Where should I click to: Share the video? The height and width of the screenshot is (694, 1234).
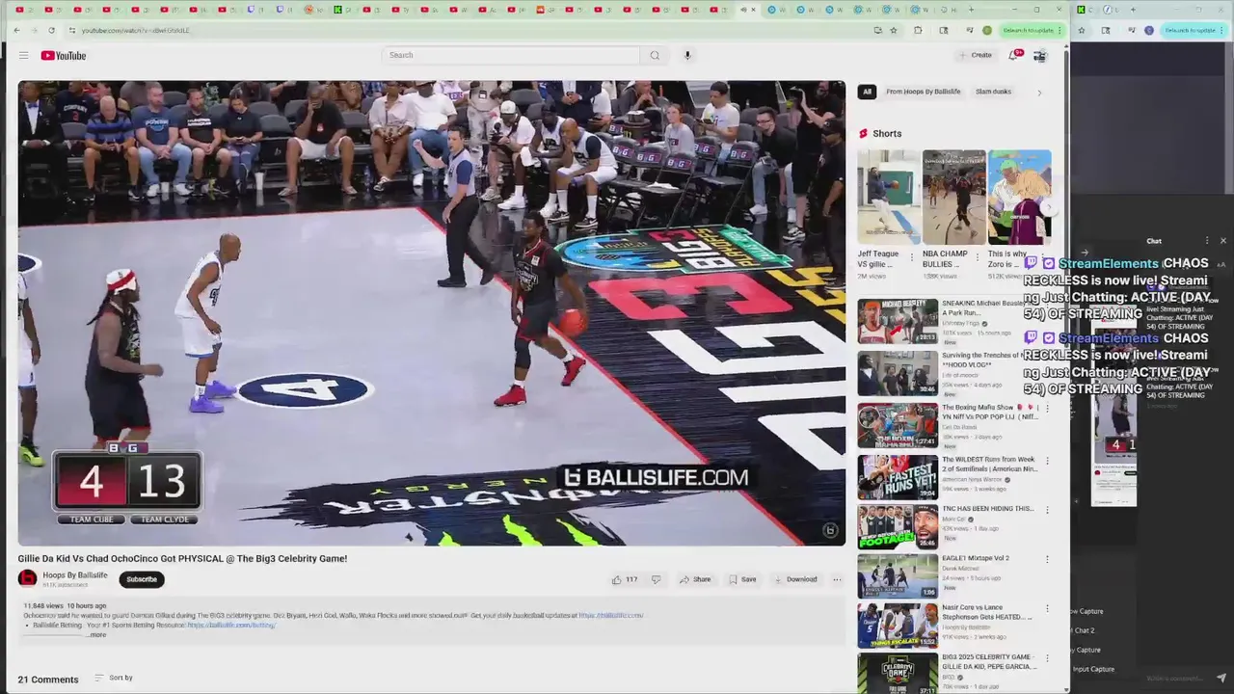(x=695, y=579)
